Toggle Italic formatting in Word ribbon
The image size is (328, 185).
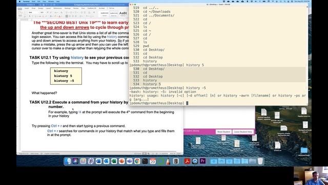click(32, 16)
